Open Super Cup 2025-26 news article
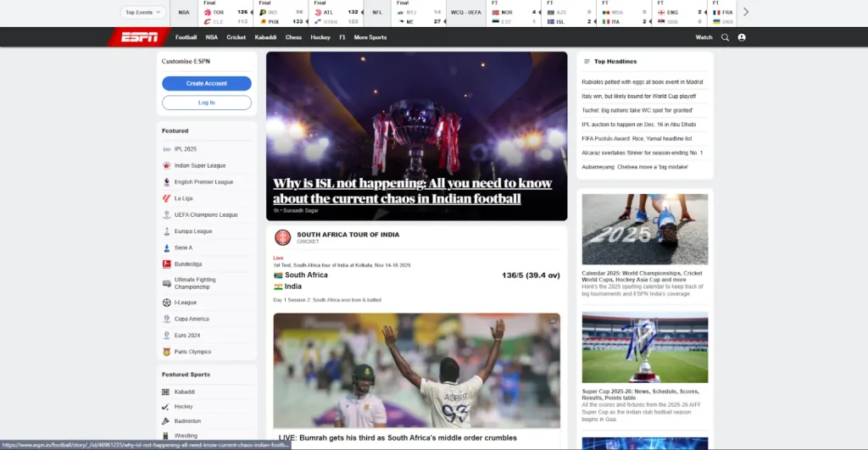The height and width of the screenshot is (450, 868). coord(640,395)
